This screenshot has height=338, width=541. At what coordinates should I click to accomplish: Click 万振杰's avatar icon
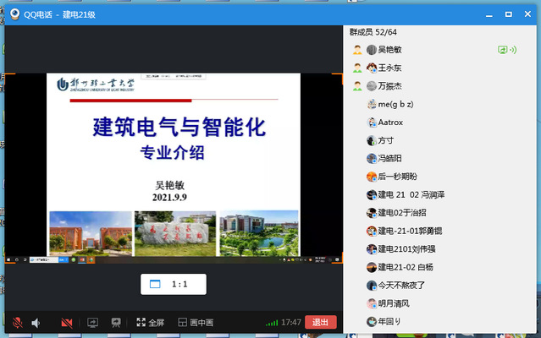pos(371,86)
